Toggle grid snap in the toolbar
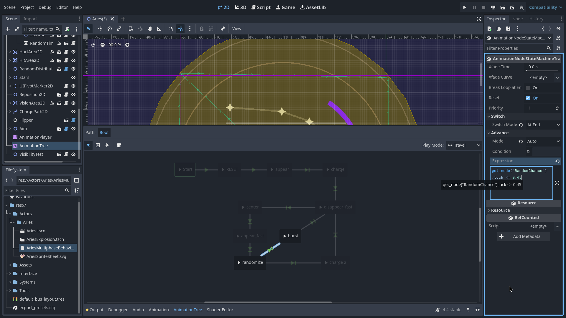 pyautogui.click(x=180, y=29)
